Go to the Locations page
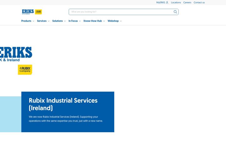The height and width of the screenshot is (141, 226). [176, 3]
